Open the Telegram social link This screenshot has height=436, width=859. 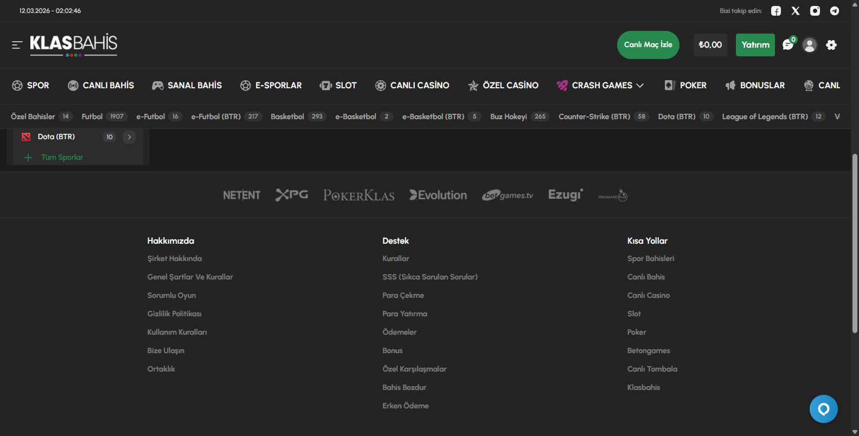835,11
